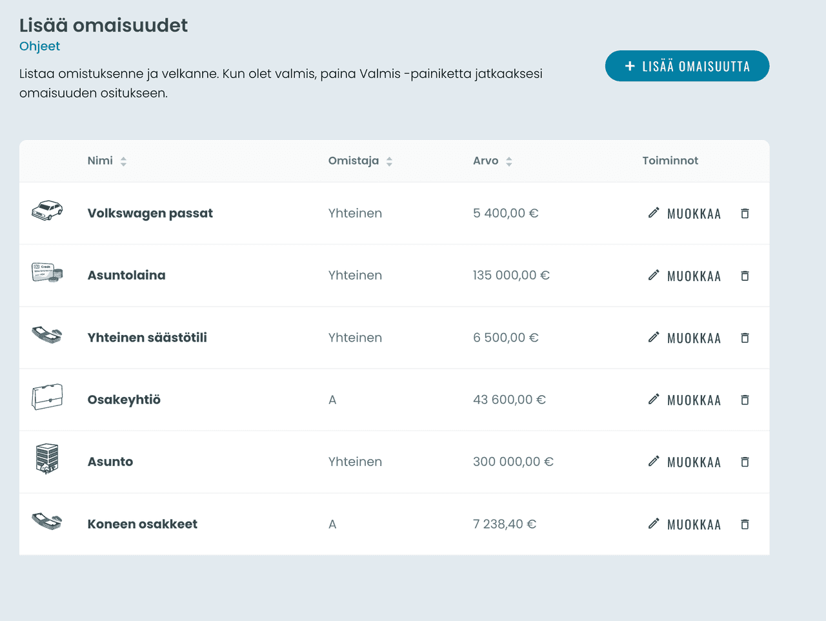Click the building icon beside Asunto
826x621 pixels.
(47, 459)
